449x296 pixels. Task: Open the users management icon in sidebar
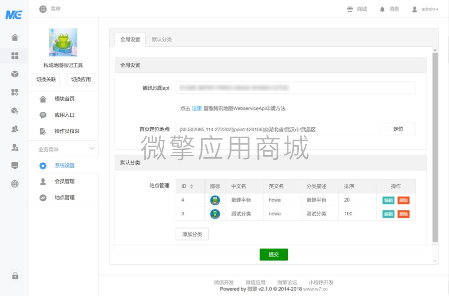click(x=14, y=129)
